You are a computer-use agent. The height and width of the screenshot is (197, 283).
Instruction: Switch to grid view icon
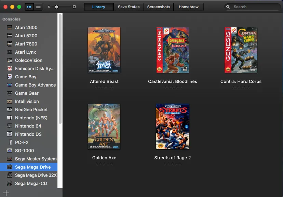(29, 7)
